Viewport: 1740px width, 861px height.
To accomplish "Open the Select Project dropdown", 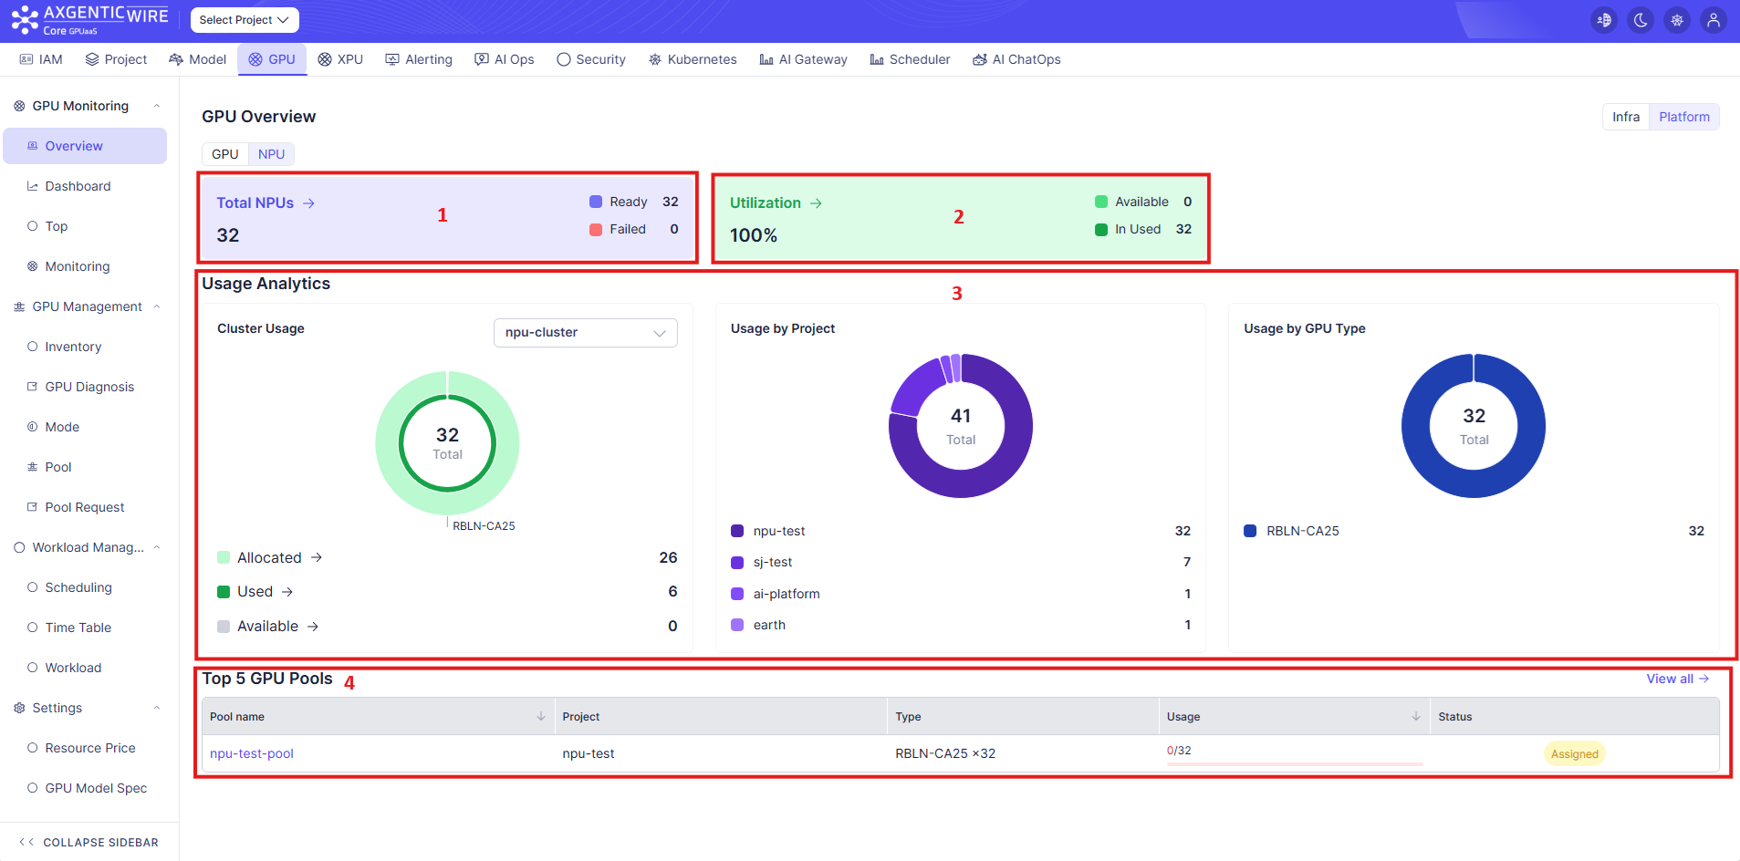I will click(245, 20).
